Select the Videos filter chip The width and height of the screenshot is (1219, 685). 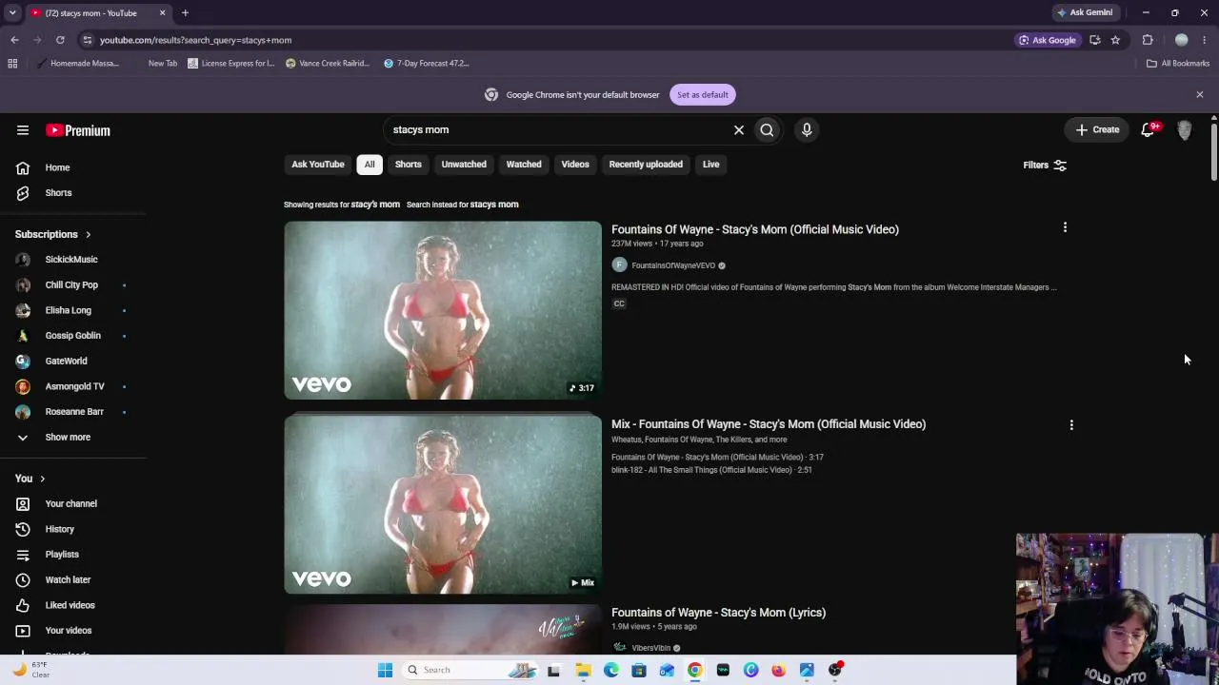[x=575, y=165]
